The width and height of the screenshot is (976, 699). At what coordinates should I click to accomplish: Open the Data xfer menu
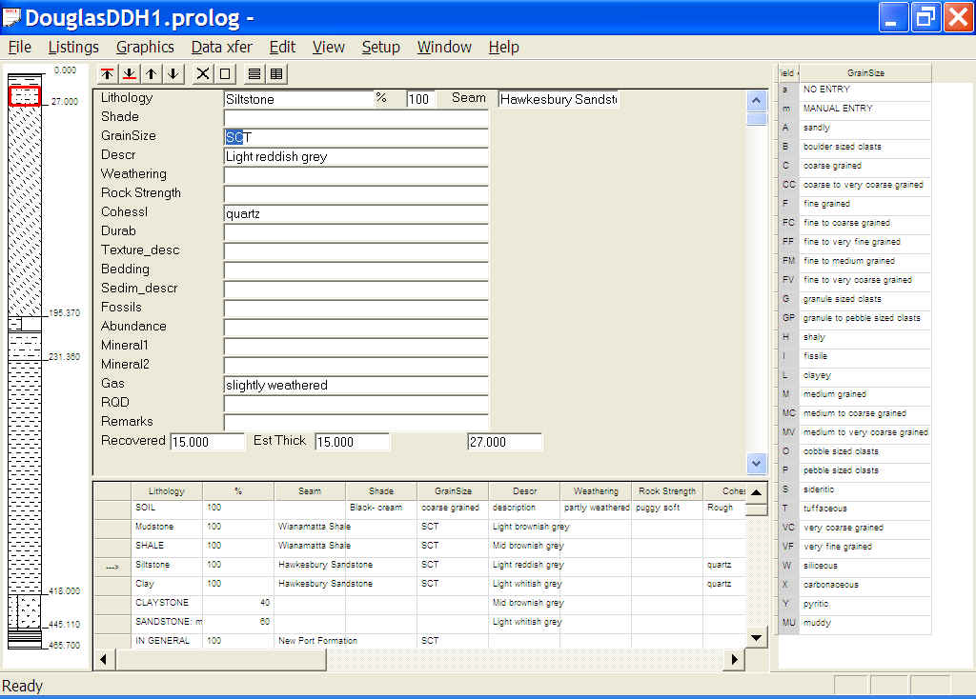[219, 47]
